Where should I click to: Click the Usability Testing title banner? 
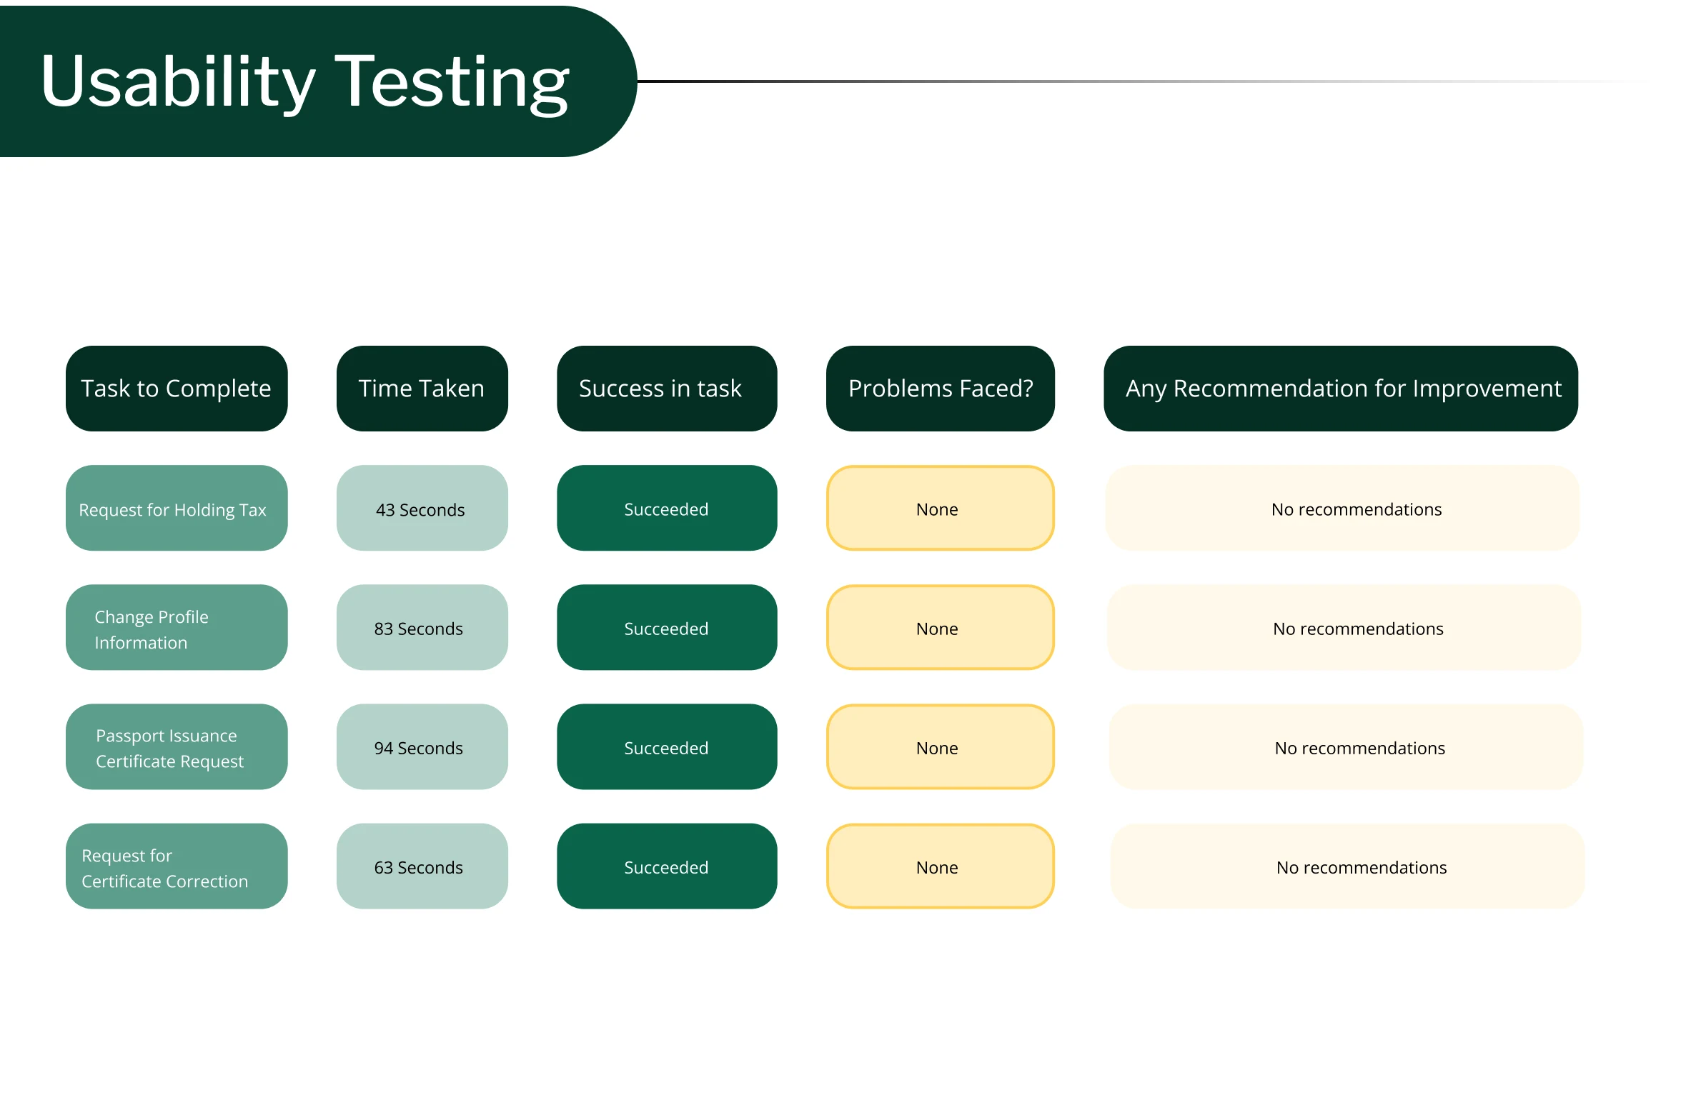(x=305, y=81)
